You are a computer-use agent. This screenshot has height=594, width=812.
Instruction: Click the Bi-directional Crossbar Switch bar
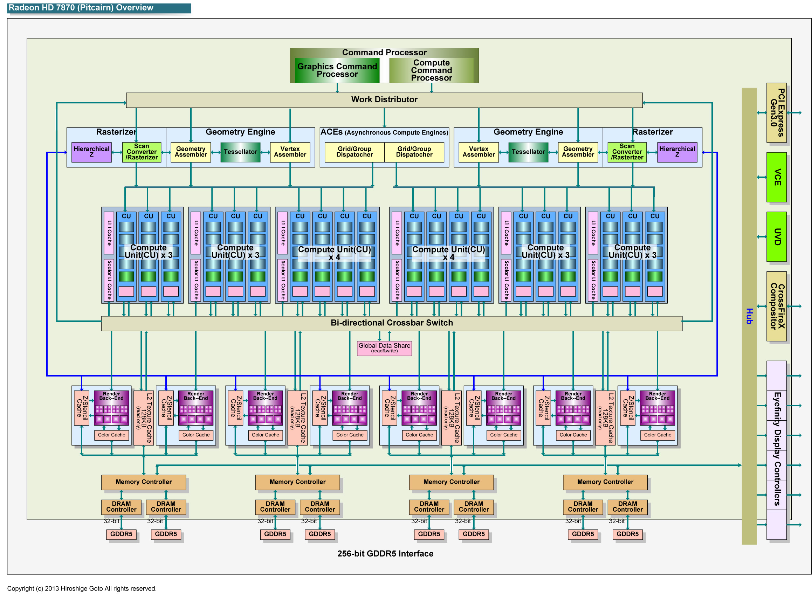391,323
